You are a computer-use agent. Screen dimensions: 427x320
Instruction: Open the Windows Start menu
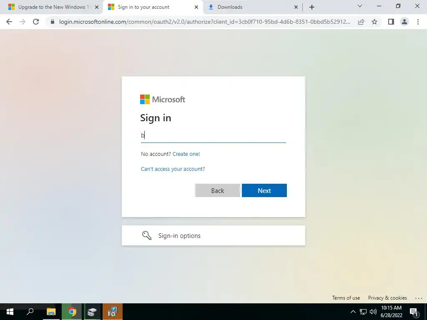(x=10, y=312)
